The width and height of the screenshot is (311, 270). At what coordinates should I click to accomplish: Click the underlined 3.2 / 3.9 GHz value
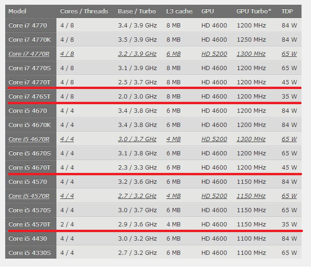coord(137,54)
